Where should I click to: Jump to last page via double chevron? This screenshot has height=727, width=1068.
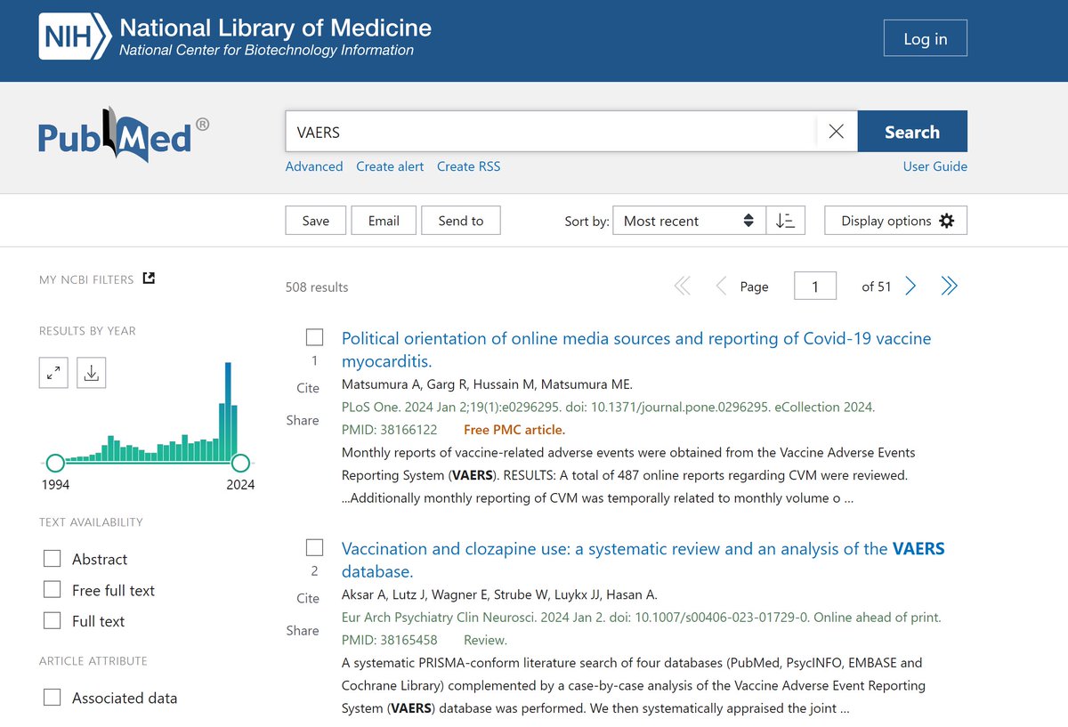point(950,286)
